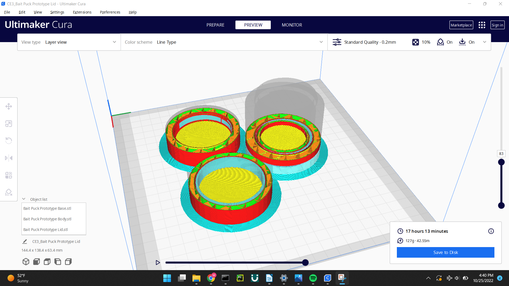509x286 pixels.
Task: Open the Per Model Settings tool
Action: pos(9,175)
